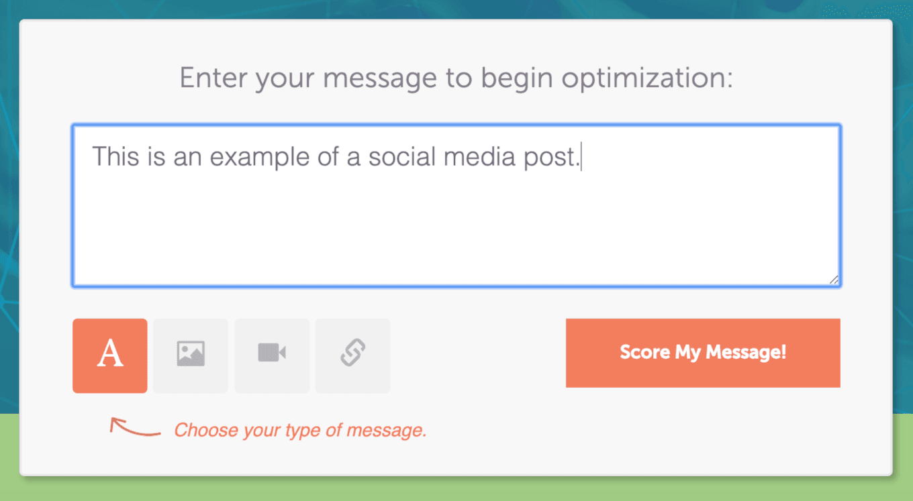
Task: Click the 'Enter your message to begin optimization' heading
Action: point(456,78)
